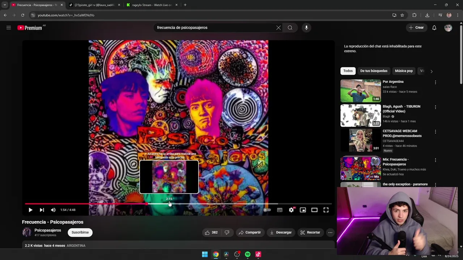Open the browser extensions puzzle icon
Screen dimensions: 463x260
(414, 15)
